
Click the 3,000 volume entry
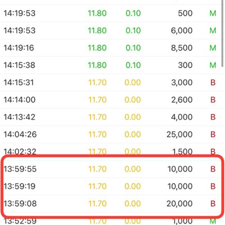click(x=182, y=82)
